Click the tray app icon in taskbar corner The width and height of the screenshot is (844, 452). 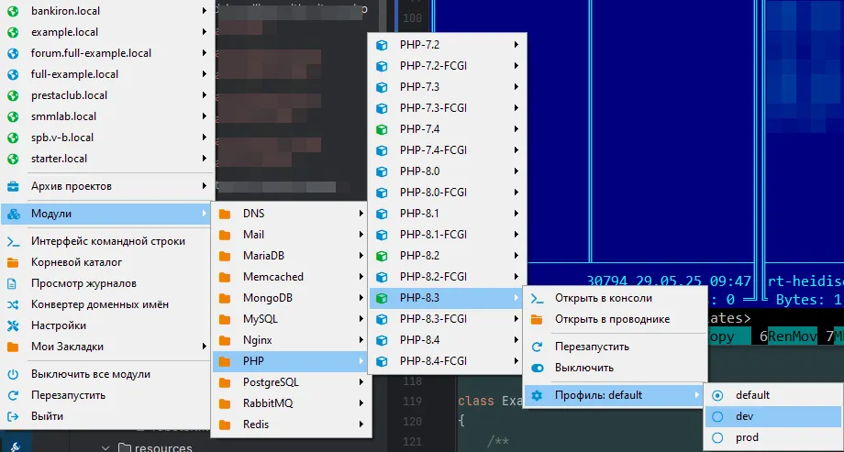pos(16,446)
